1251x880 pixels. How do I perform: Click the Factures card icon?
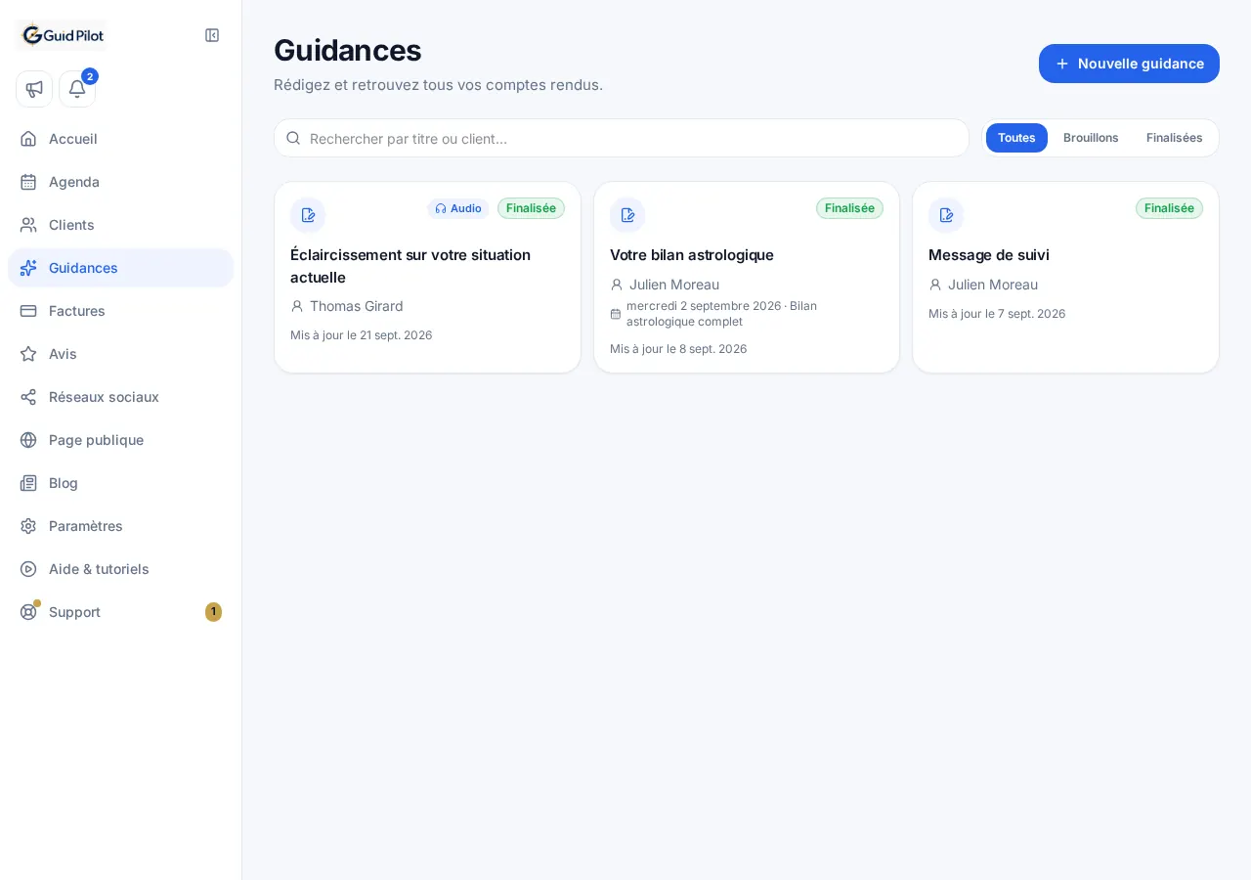pyautogui.click(x=28, y=311)
